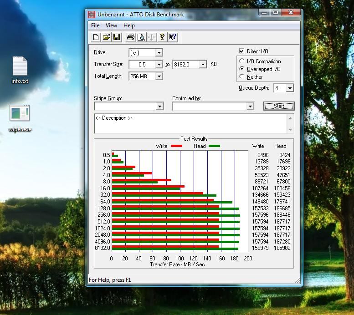Click the read value 30922
The image size is (354, 315).
coord(283,168)
